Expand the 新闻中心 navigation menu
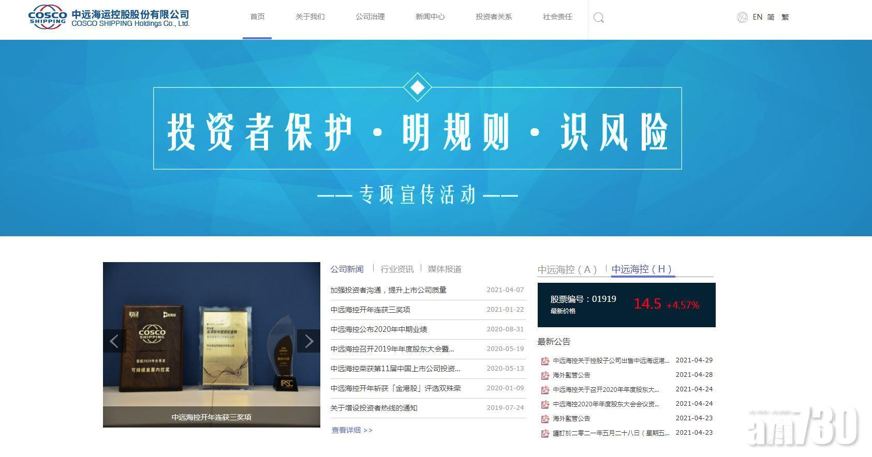Image resolution: width=872 pixels, height=457 pixels. (430, 17)
